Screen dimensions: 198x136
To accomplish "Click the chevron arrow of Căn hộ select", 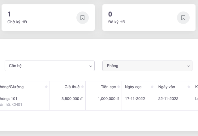I will click(90, 66).
